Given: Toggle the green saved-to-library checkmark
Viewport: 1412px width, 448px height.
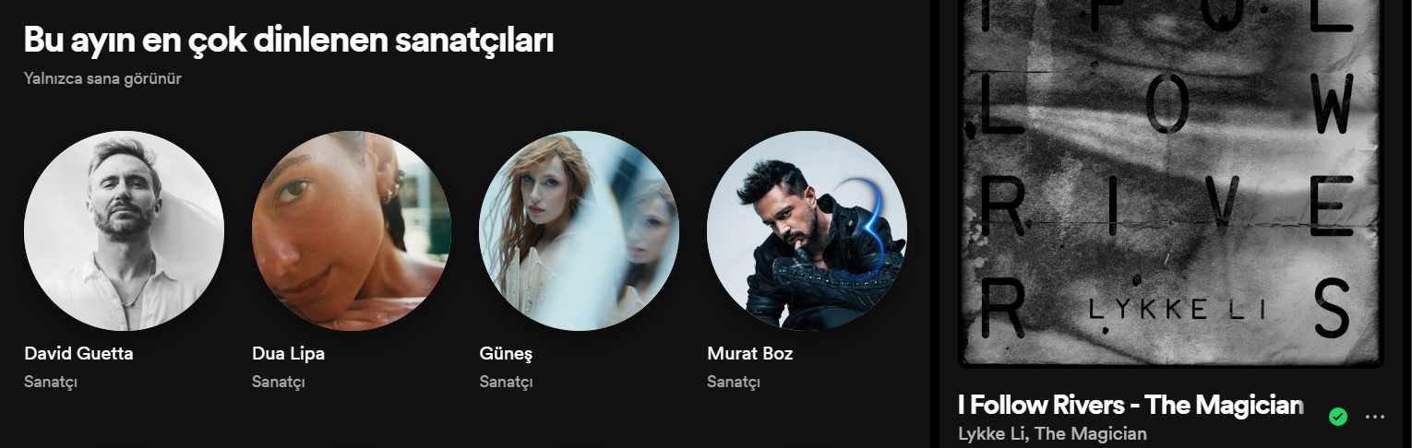Looking at the screenshot, I should [1337, 417].
